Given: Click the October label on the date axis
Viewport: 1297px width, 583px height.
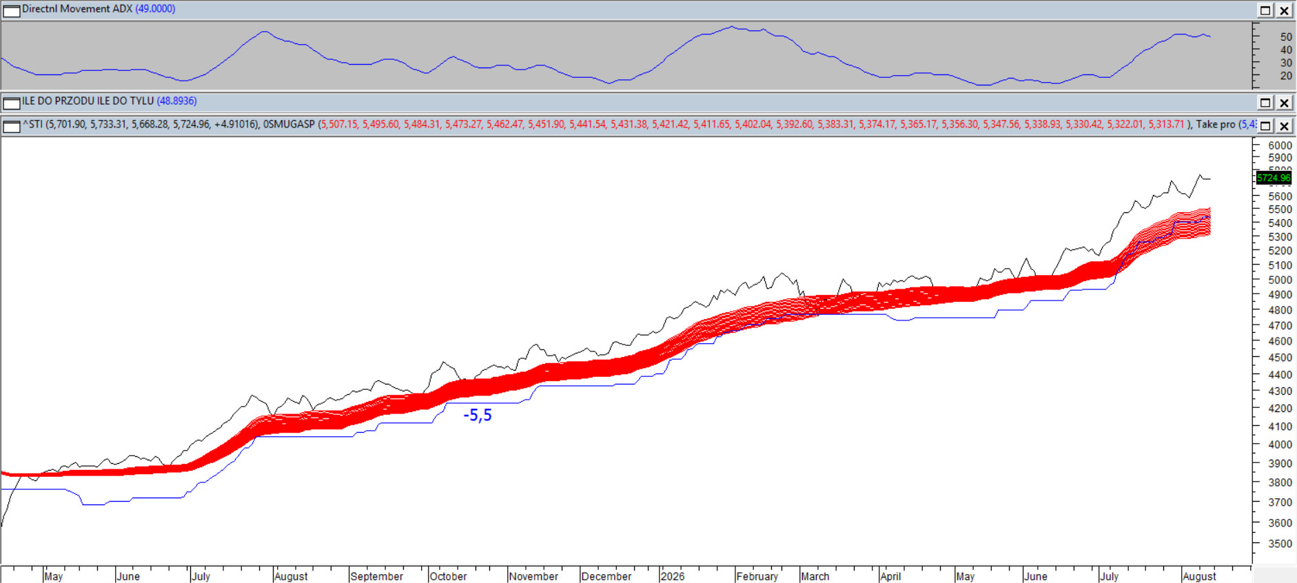Looking at the screenshot, I should [x=448, y=576].
